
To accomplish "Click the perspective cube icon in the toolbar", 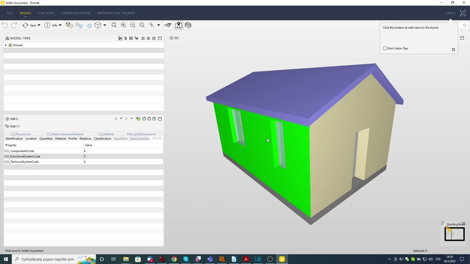I will coord(98,25).
